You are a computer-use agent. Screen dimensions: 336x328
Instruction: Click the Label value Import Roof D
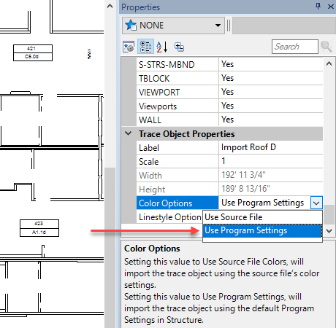click(x=248, y=147)
